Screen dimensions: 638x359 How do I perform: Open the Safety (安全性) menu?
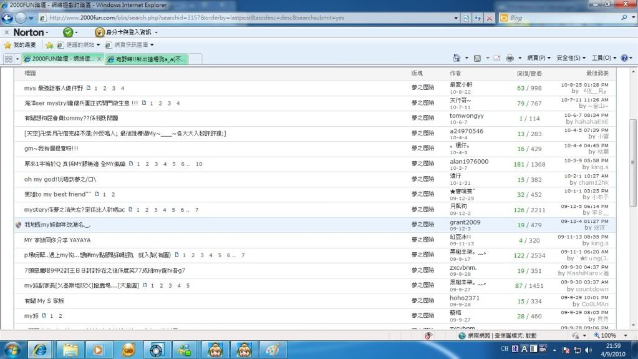tap(571, 58)
